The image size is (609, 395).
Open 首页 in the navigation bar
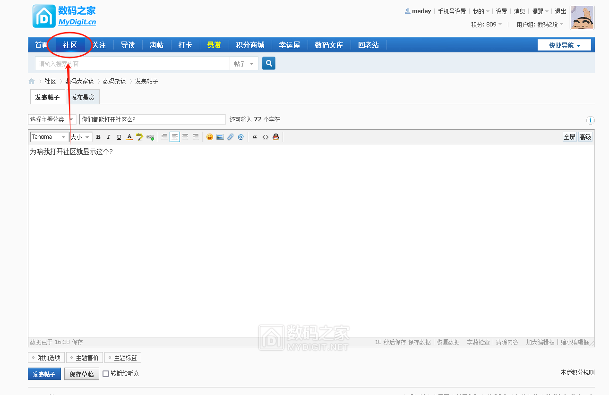(x=42, y=45)
